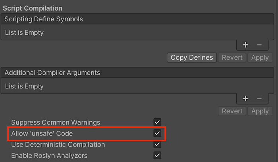Remove entry from Scripting Define Symbols list
Screen dimensions: 278x162
point(259,45)
